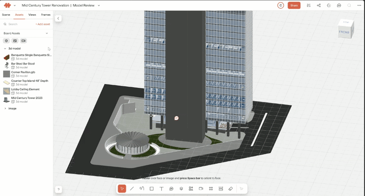This screenshot has width=365, height=196.
Task: Click the orange app logo
Action: [x=8, y=6]
